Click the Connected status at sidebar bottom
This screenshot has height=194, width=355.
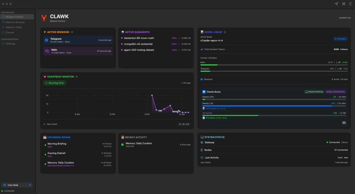[x=8, y=191]
